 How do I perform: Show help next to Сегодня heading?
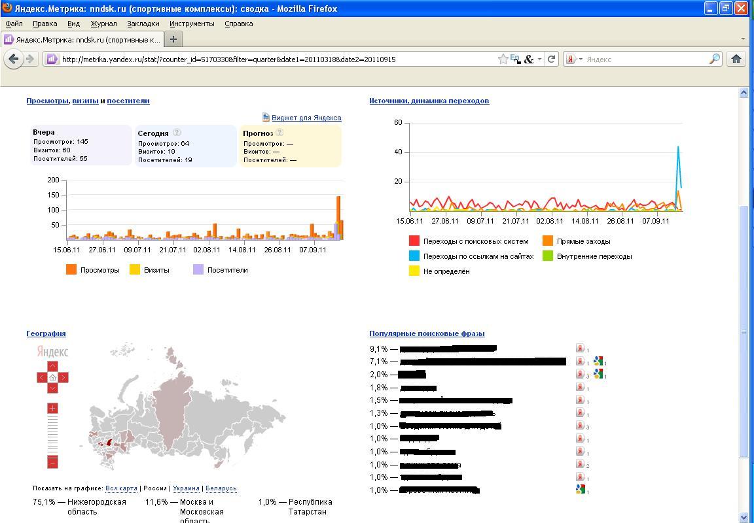click(177, 133)
